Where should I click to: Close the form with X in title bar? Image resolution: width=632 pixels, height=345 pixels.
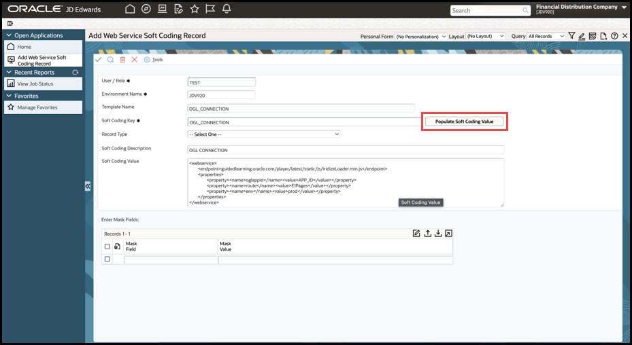[625, 36]
